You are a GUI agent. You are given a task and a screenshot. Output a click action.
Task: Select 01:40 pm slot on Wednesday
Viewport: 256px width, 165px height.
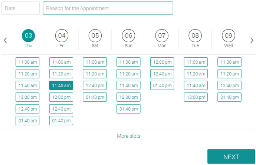click(x=229, y=97)
